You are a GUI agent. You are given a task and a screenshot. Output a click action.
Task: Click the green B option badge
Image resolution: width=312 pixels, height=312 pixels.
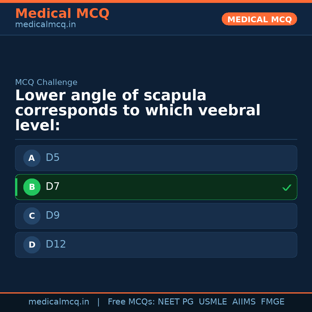coord(32,187)
